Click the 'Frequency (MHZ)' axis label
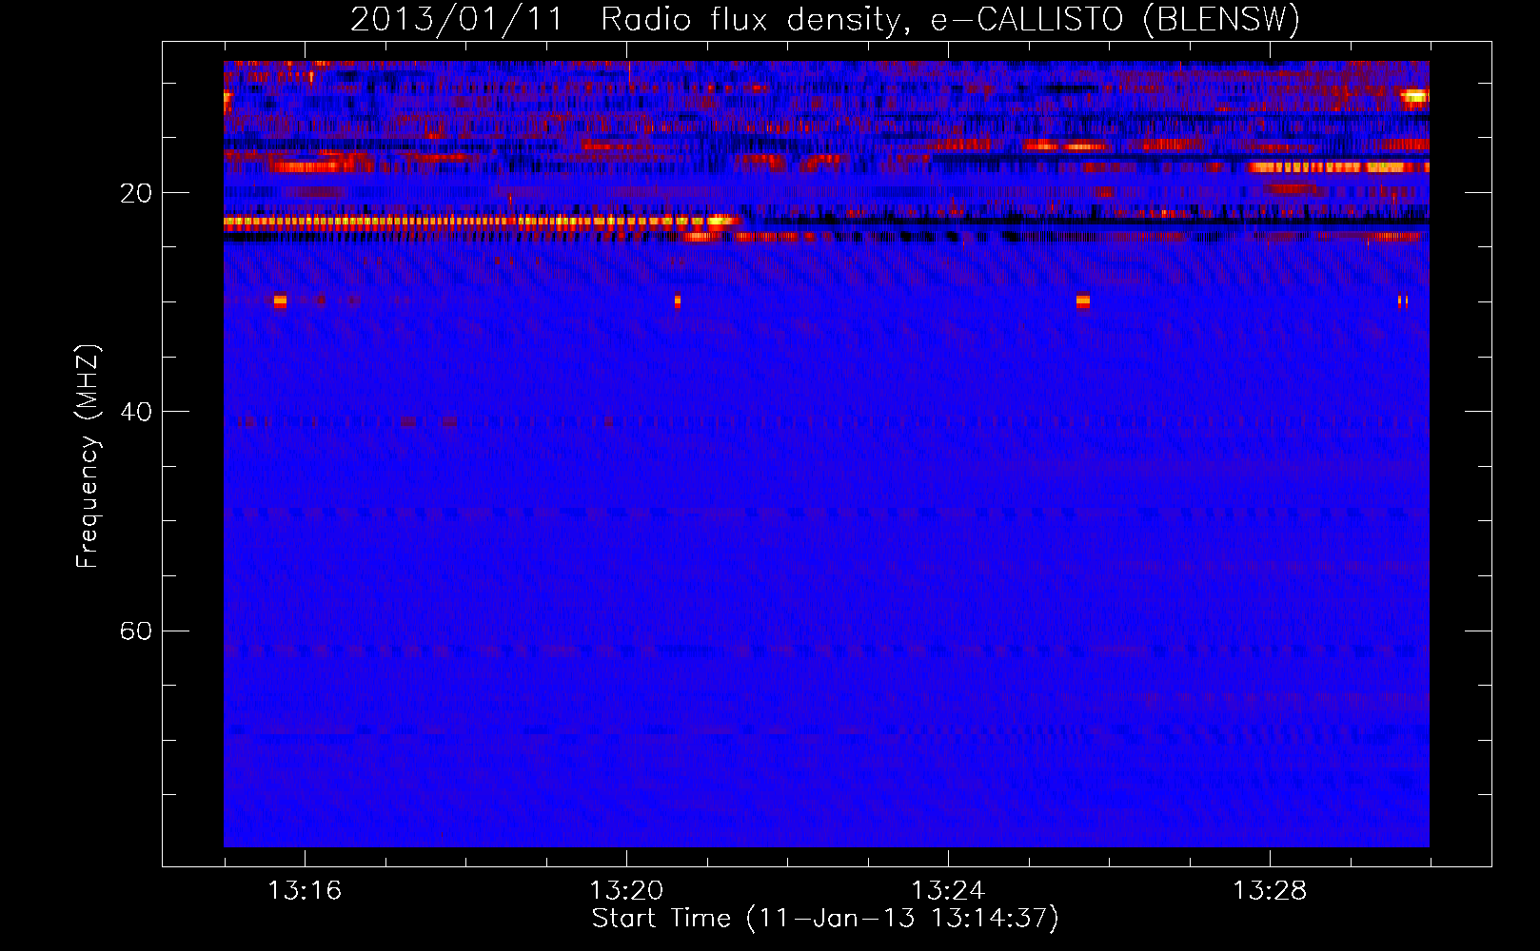The height and width of the screenshot is (951, 1540). click(87, 456)
